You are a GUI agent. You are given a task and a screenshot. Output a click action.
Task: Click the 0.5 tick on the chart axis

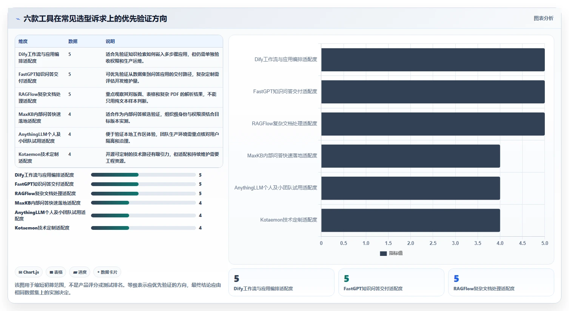point(344,243)
